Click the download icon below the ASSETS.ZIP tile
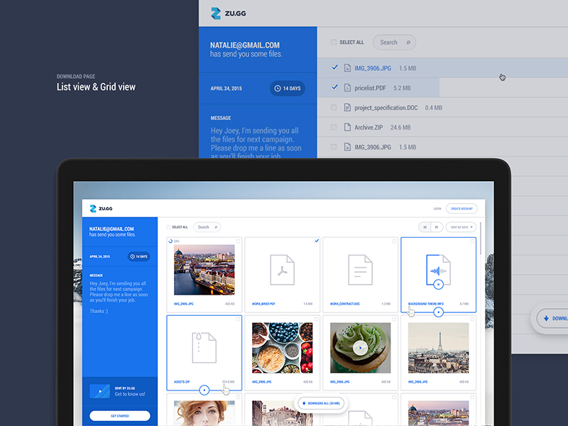Image resolution: width=568 pixels, height=426 pixels. tap(204, 389)
